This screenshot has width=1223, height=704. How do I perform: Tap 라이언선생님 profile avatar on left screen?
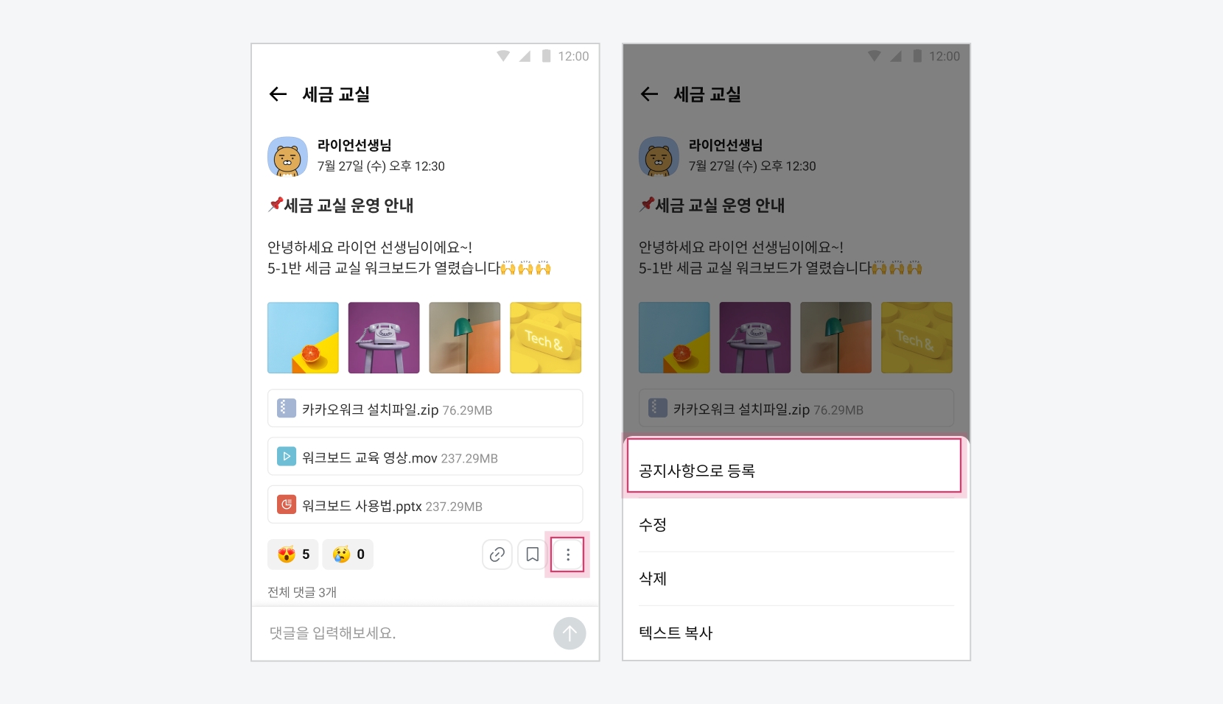pyautogui.click(x=287, y=156)
